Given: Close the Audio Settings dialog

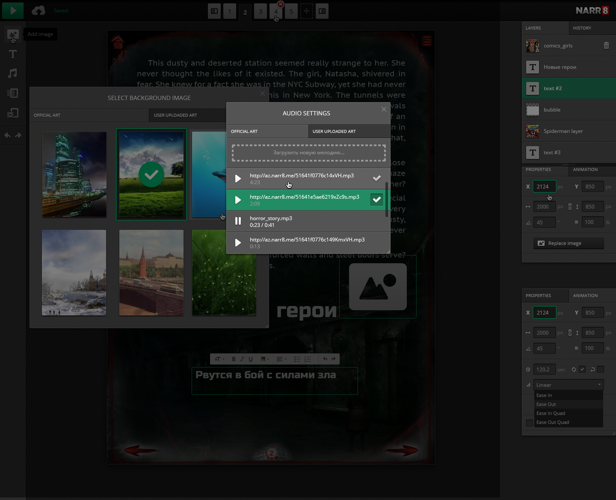Looking at the screenshot, I should tap(384, 109).
